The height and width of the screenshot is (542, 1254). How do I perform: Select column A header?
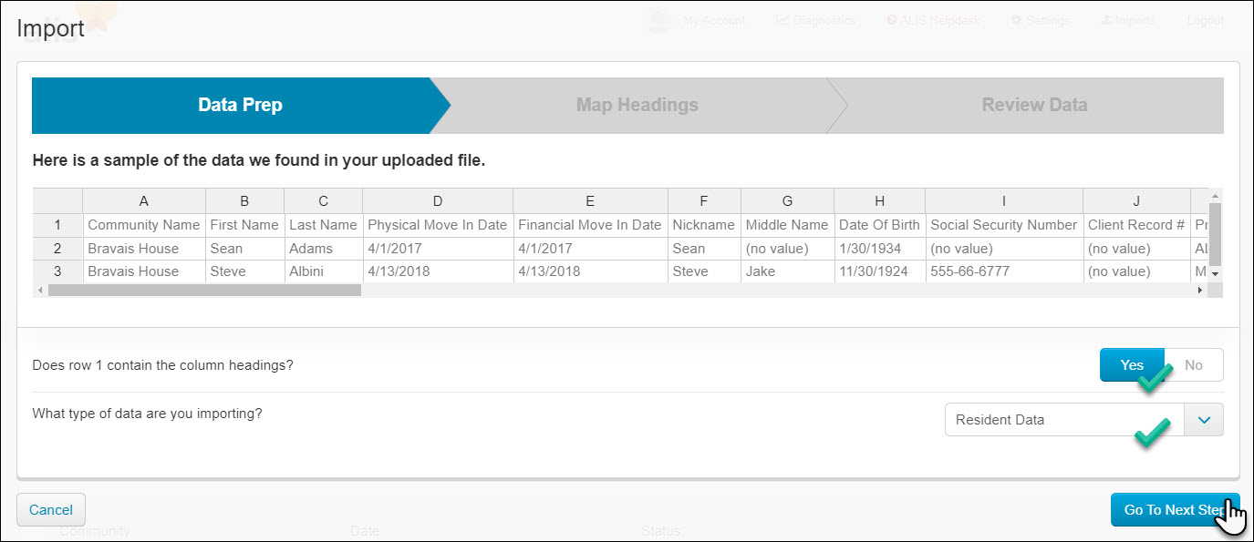click(144, 201)
